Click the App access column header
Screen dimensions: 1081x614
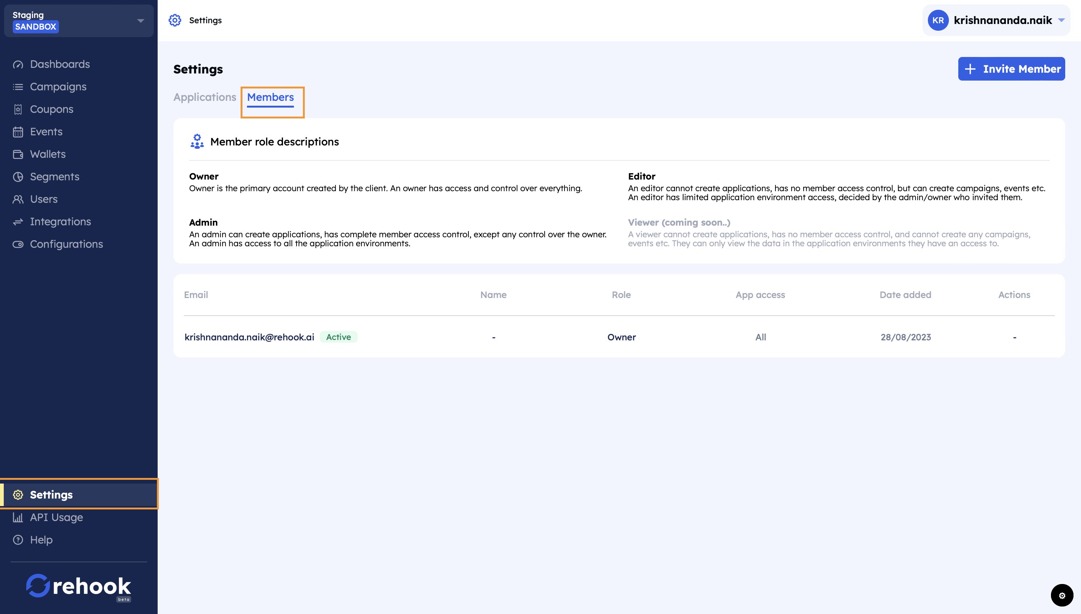[760, 295]
